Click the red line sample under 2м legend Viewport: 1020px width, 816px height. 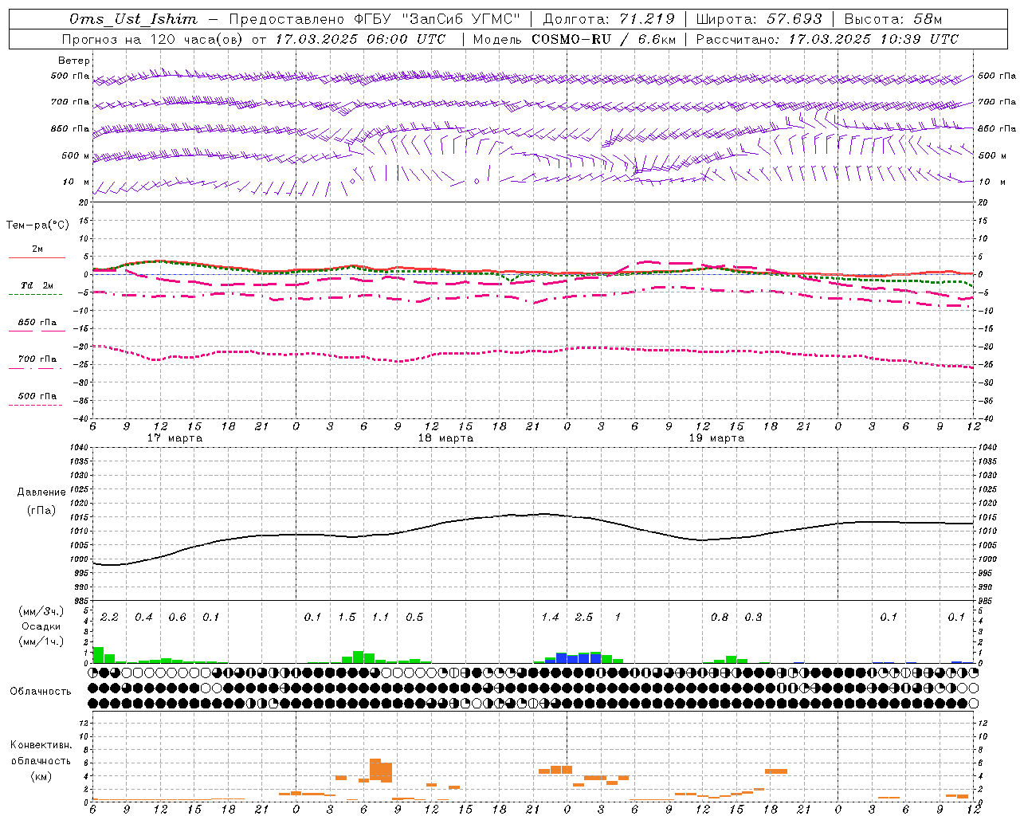[x=37, y=257]
